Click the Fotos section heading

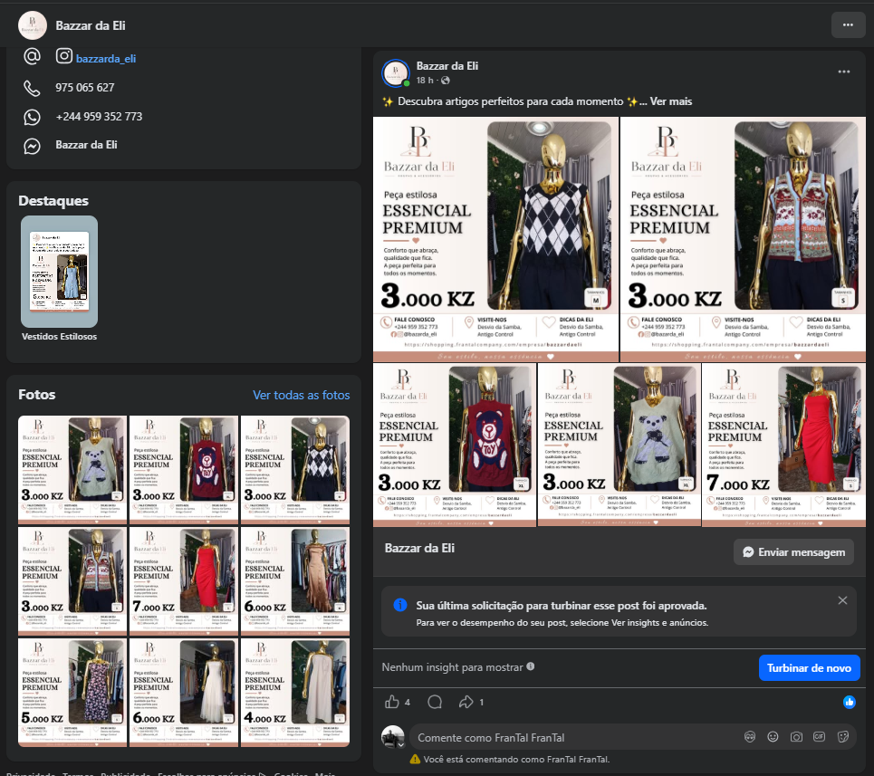click(37, 395)
